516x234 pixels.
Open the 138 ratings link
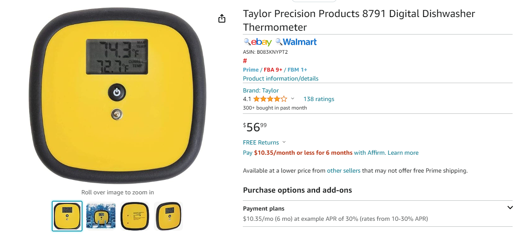tap(319, 99)
